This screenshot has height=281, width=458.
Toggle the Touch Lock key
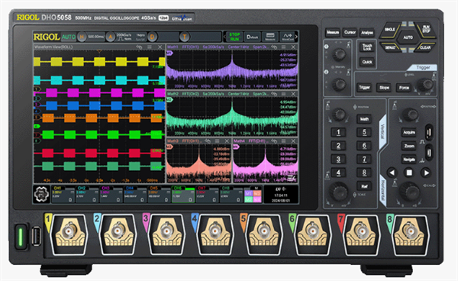367,47
